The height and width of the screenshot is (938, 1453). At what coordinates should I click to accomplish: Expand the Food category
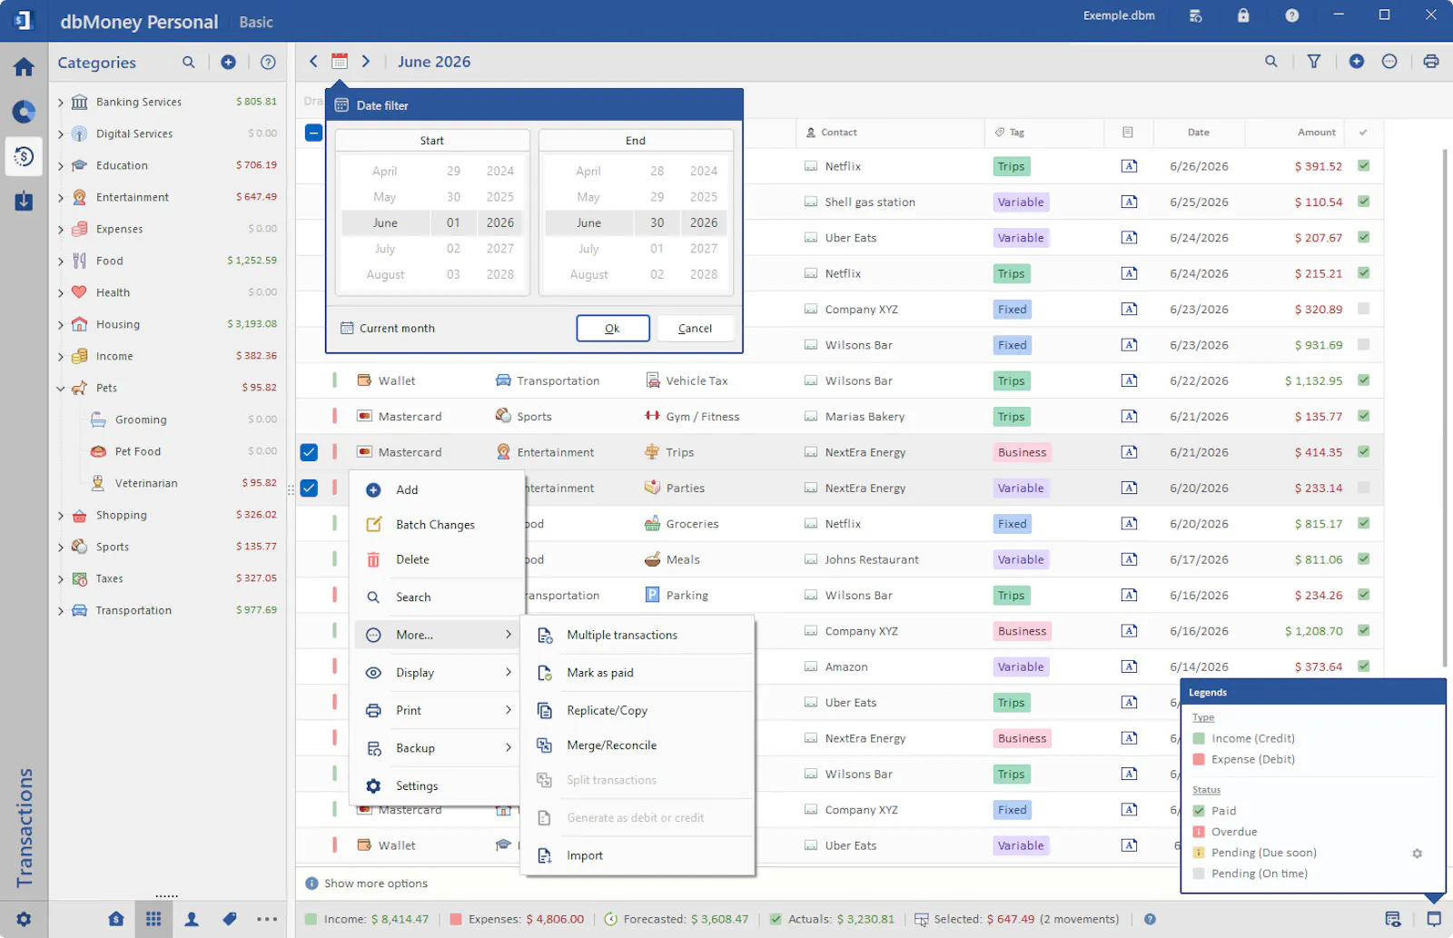click(x=61, y=262)
